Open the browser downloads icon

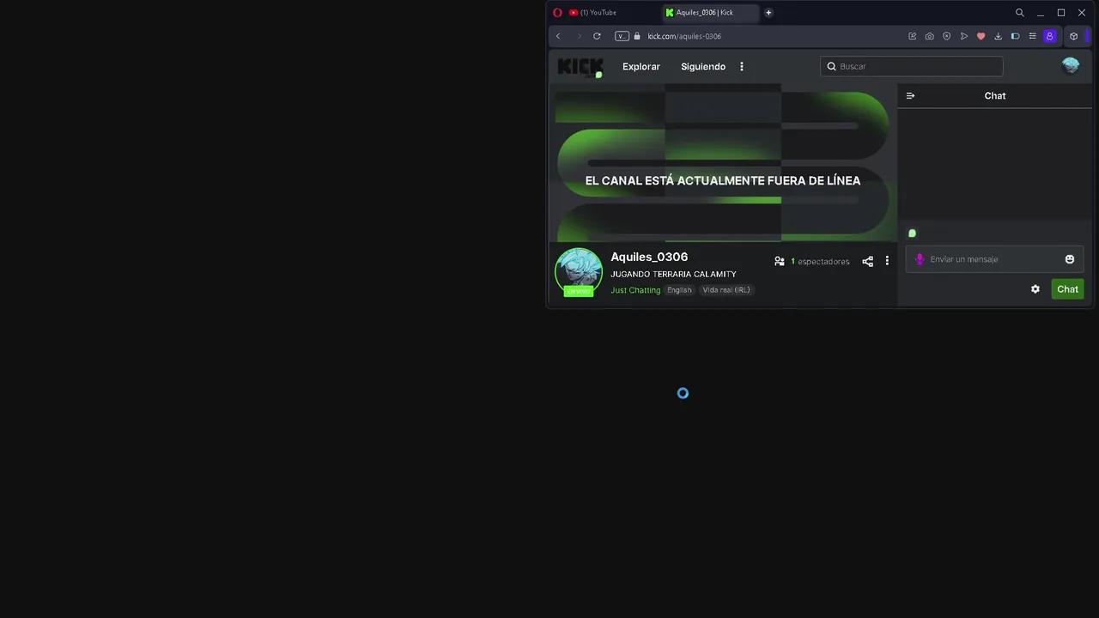[999, 36]
